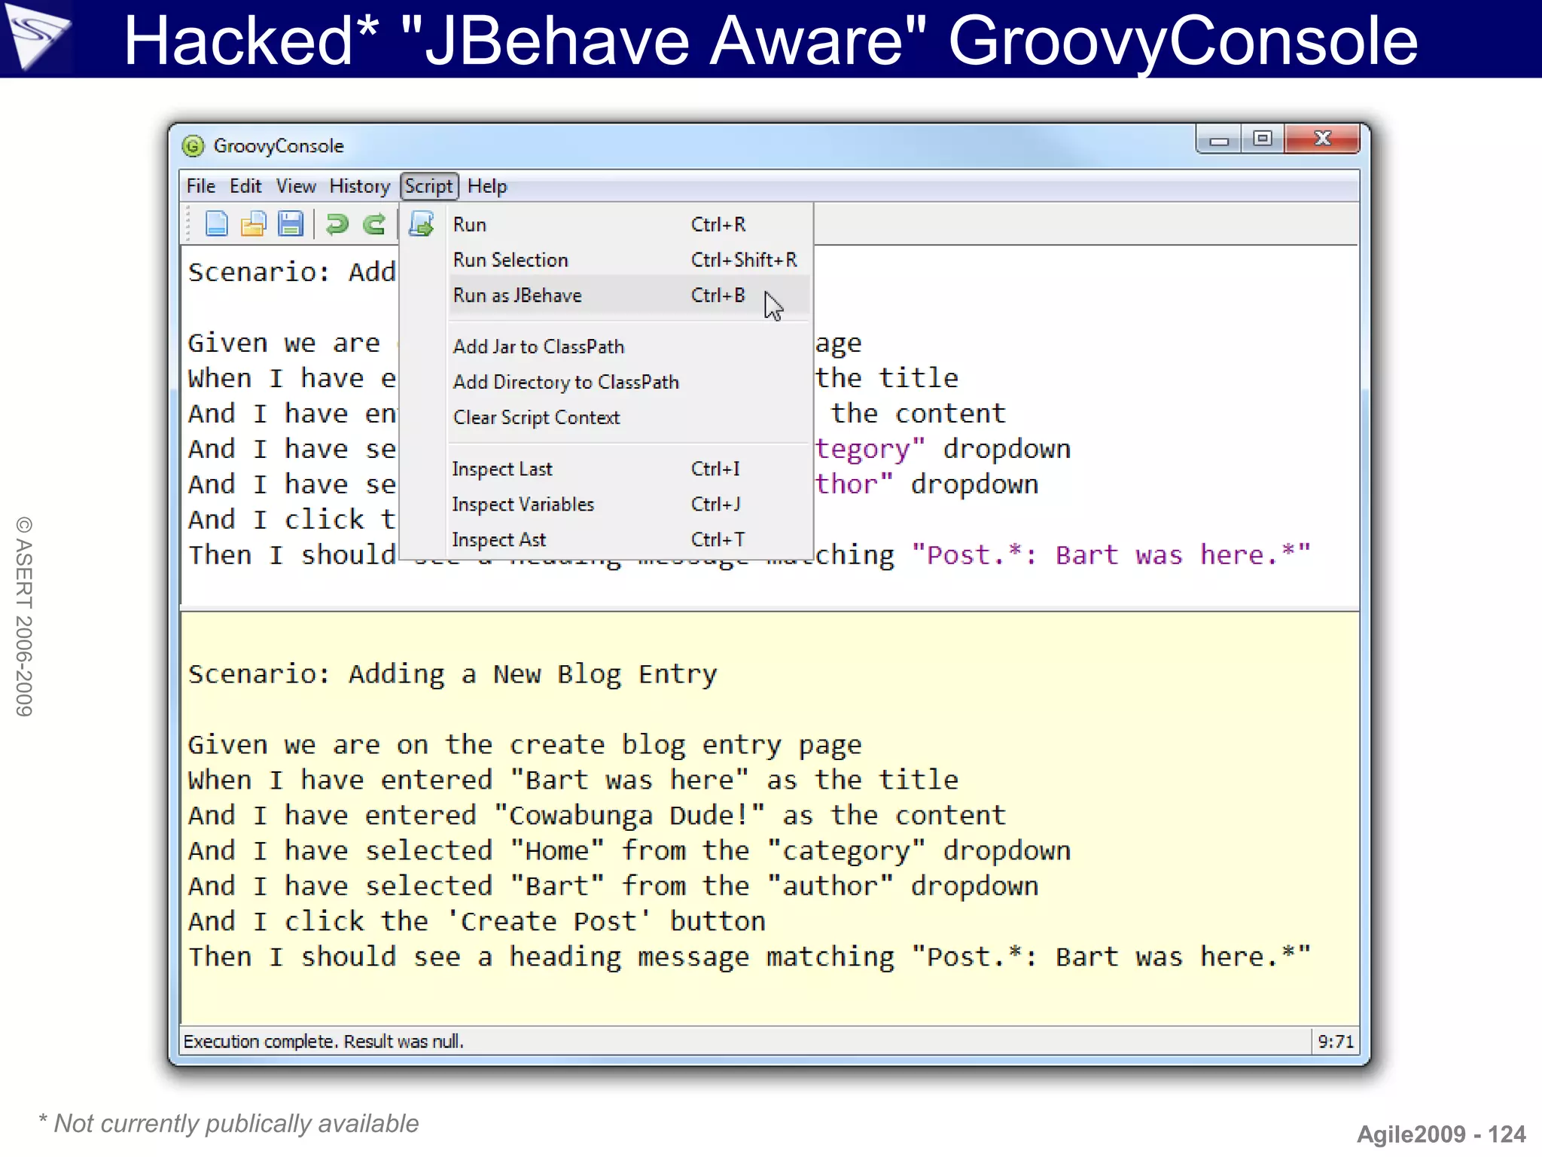1542x1157 pixels.
Task: Click output line containing 'Cowabunga Dude!'
Action: click(597, 815)
